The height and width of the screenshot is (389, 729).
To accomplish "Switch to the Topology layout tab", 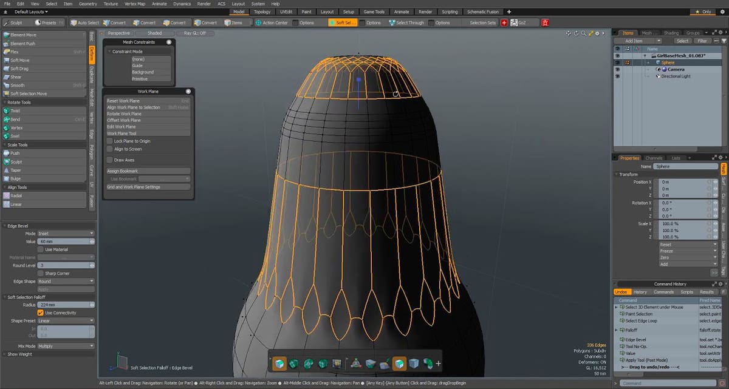I will click(x=262, y=12).
